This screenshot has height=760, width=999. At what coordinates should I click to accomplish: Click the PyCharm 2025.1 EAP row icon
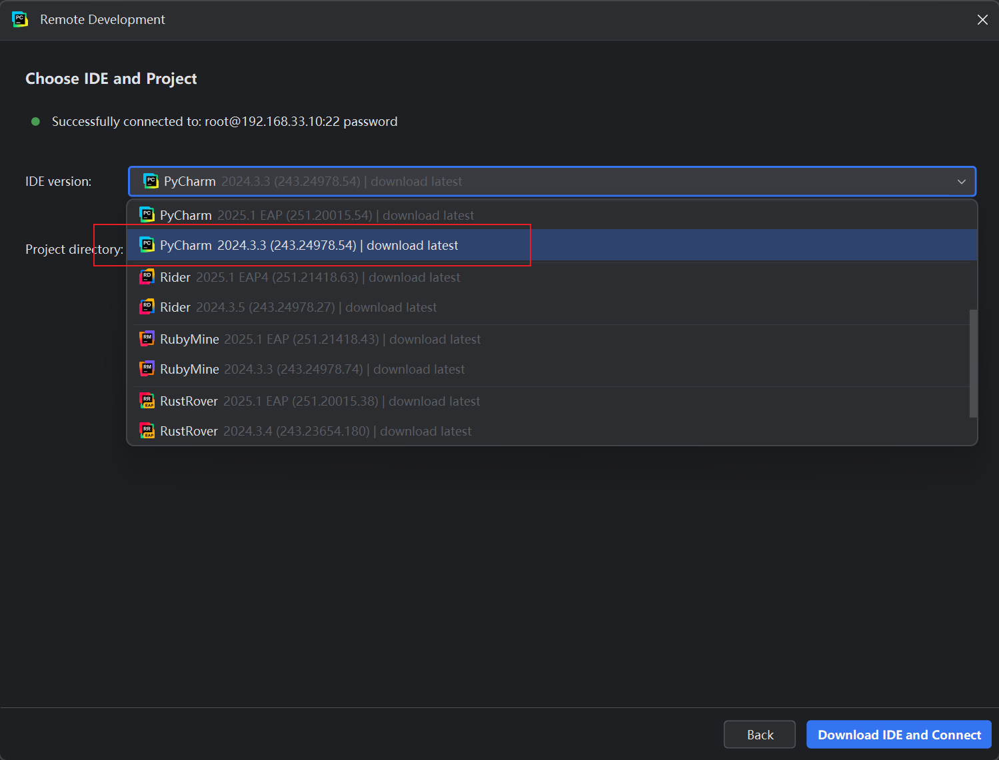coord(147,215)
